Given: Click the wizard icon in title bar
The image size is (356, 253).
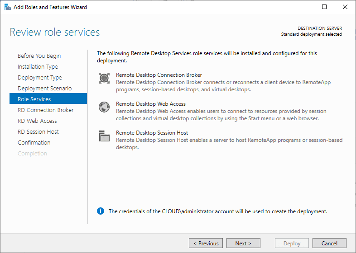Looking at the screenshot, I should 7,7.
